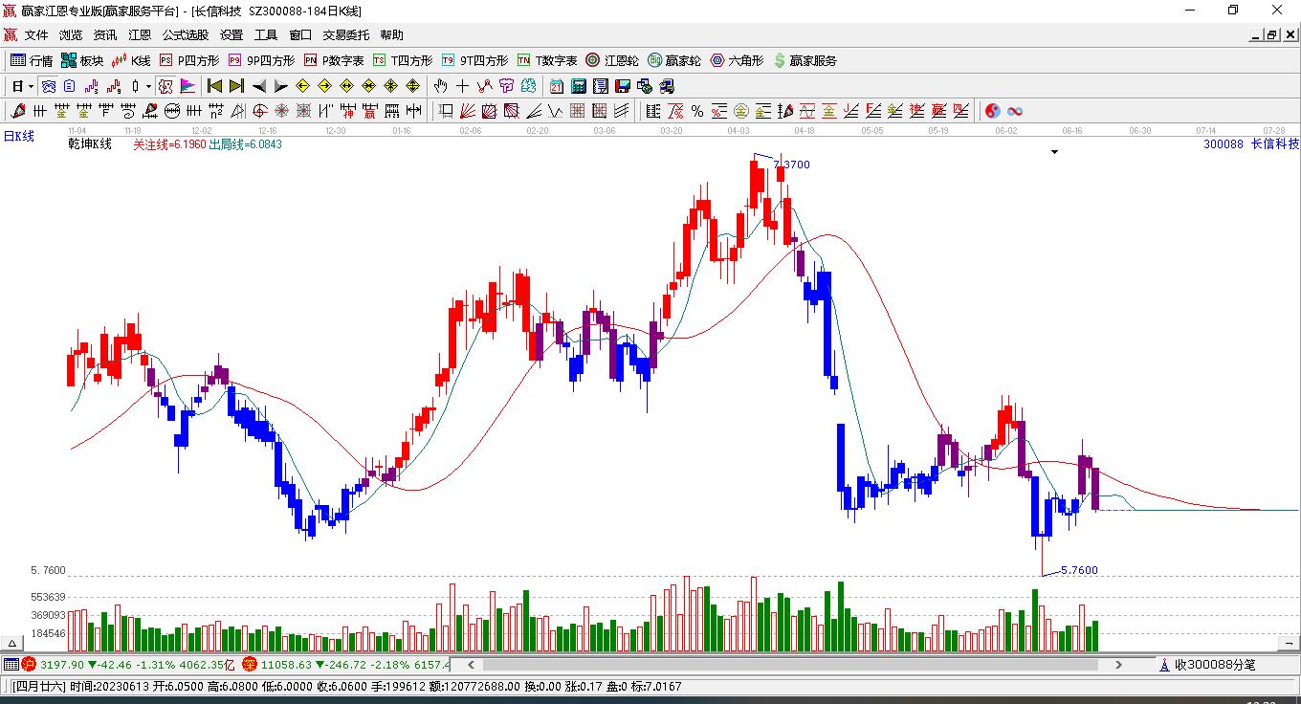Image resolution: width=1301 pixels, height=704 pixels.
Task: Click the 关注线=6.1960 value label
Action: (x=169, y=144)
